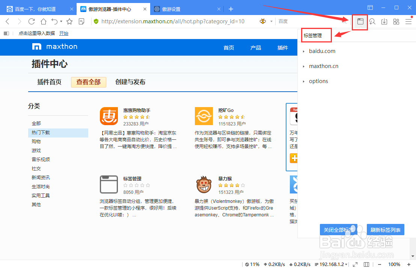Close the 傲游设置 tab
This screenshot has height=269, width=416.
click(x=219, y=9)
